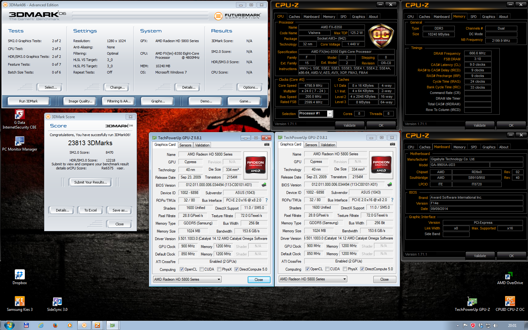Open G Data InternetSecurity desktop icon
The image size is (528, 330).
(x=19, y=119)
